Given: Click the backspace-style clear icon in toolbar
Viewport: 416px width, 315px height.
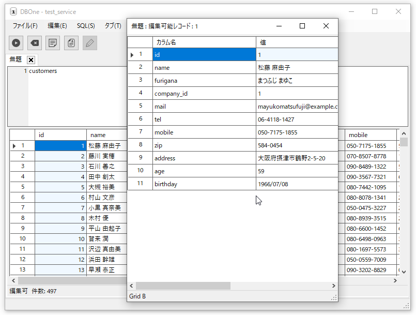Looking at the screenshot, I should [x=34, y=43].
